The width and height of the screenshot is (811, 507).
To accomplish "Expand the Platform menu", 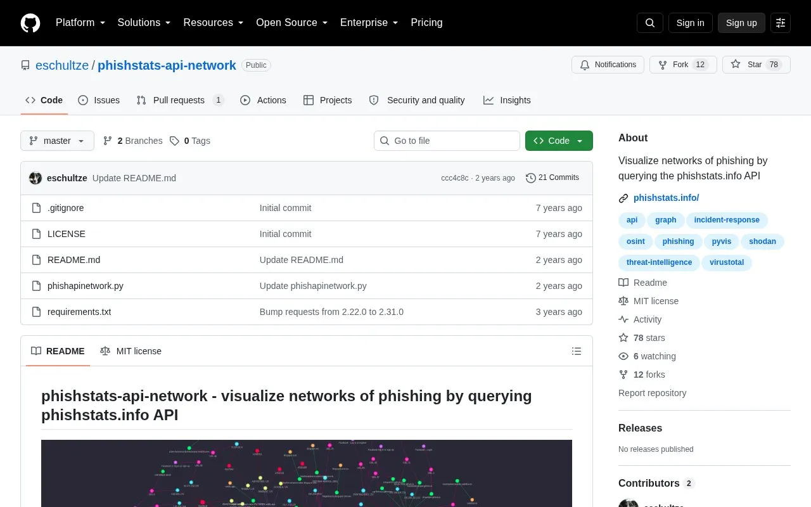I will [80, 23].
